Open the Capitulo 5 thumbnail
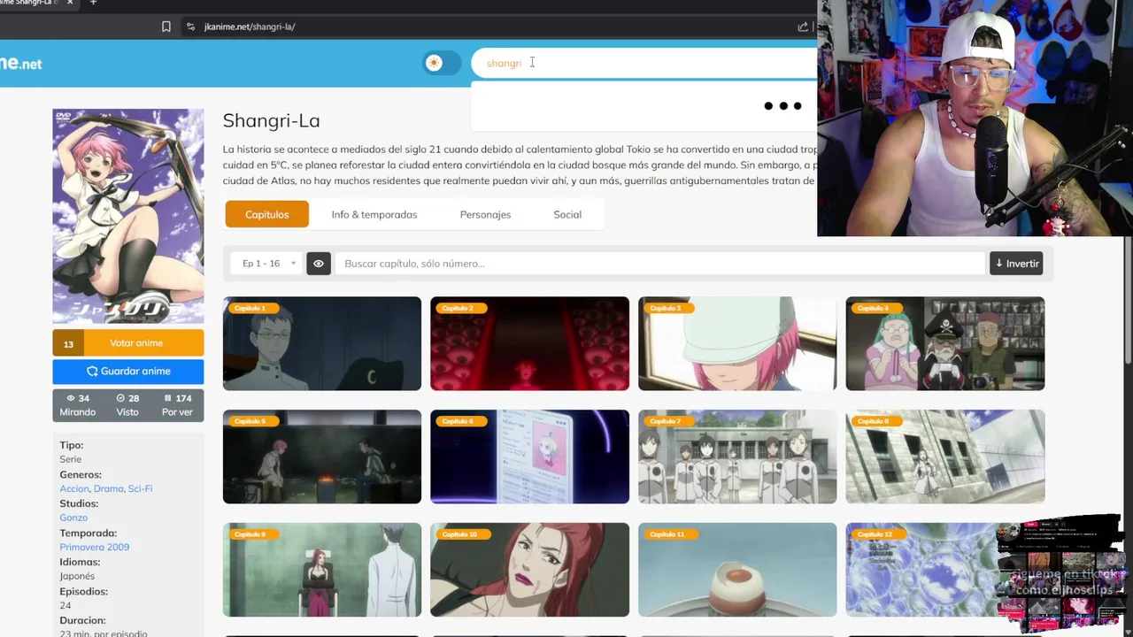Image resolution: width=1133 pixels, height=637 pixels. [322, 457]
